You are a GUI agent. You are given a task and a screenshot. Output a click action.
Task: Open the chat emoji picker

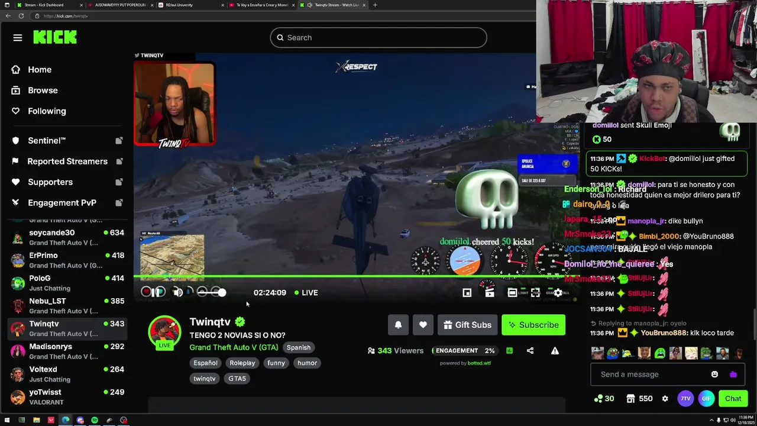pos(714,375)
